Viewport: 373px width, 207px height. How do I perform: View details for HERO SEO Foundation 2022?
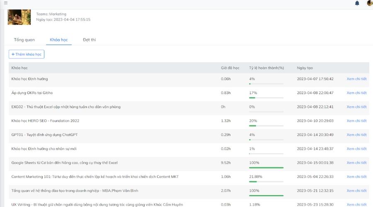pyautogui.click(x=356, y=121)
